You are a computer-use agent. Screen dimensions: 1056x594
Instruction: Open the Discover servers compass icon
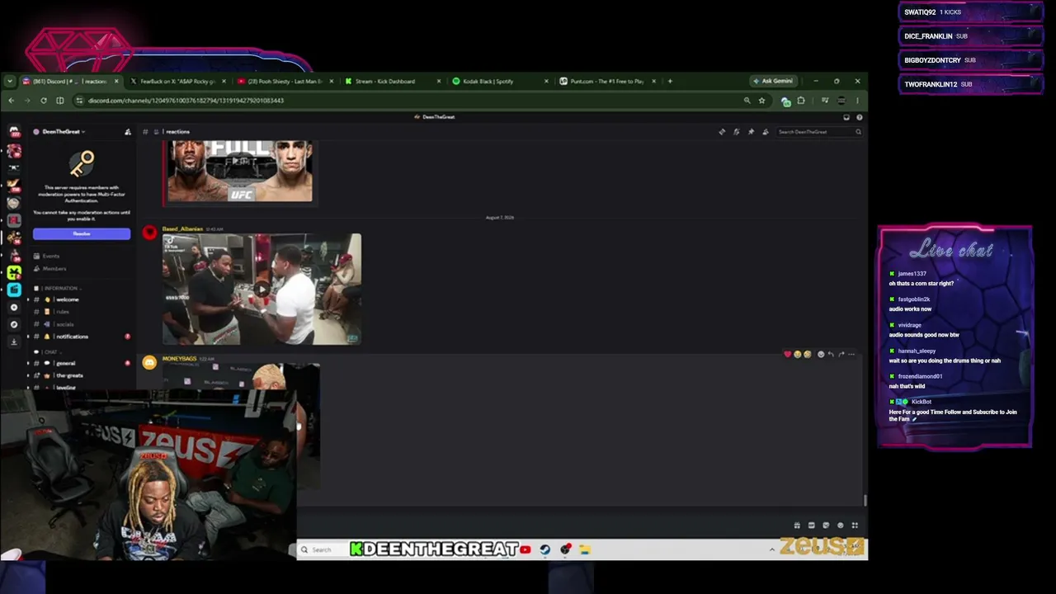click(x=14, y=324)
